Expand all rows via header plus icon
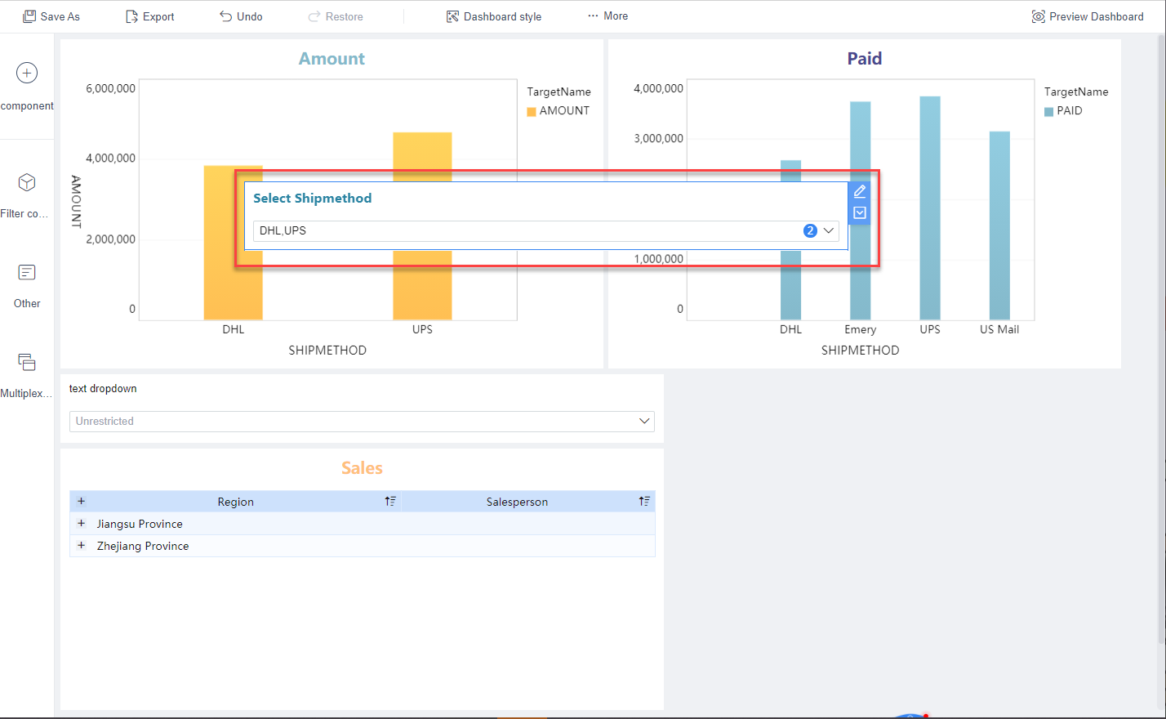The height and width of the screenshot is (719, 1166). [81, 502]
